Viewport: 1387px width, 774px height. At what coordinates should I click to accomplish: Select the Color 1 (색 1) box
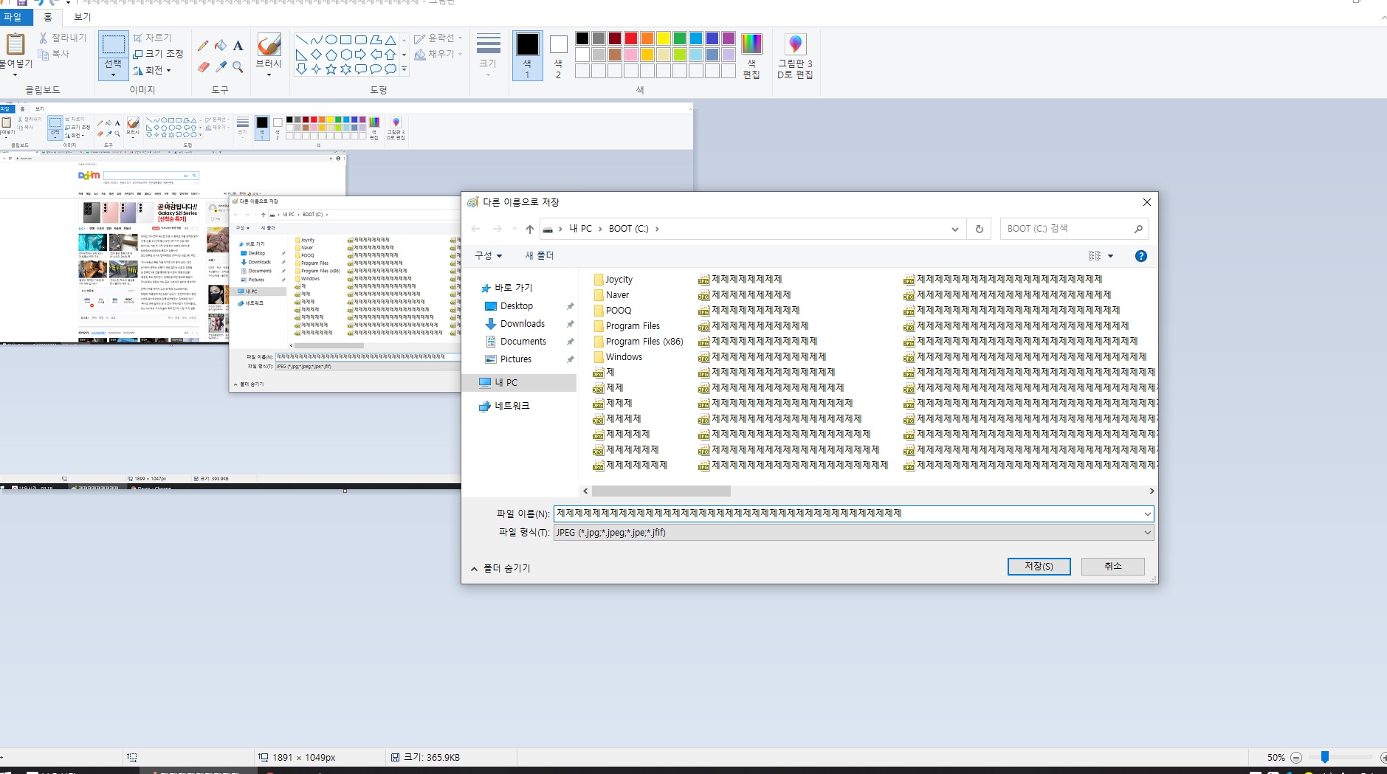(527, 55)
